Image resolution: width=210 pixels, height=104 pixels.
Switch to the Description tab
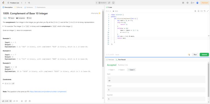(8, 7)
